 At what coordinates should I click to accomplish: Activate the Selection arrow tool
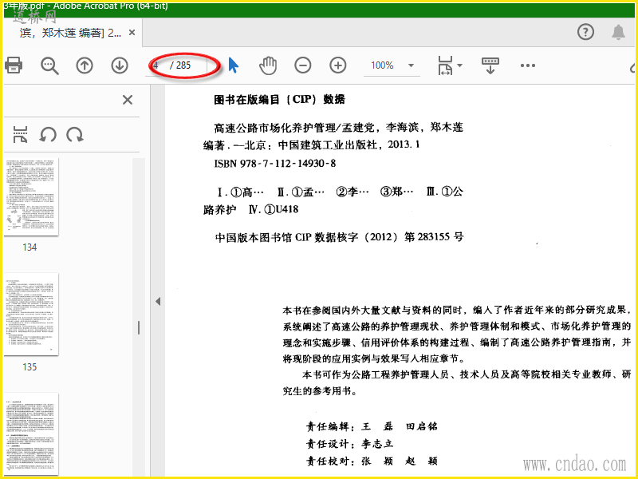tap(233, 65)
